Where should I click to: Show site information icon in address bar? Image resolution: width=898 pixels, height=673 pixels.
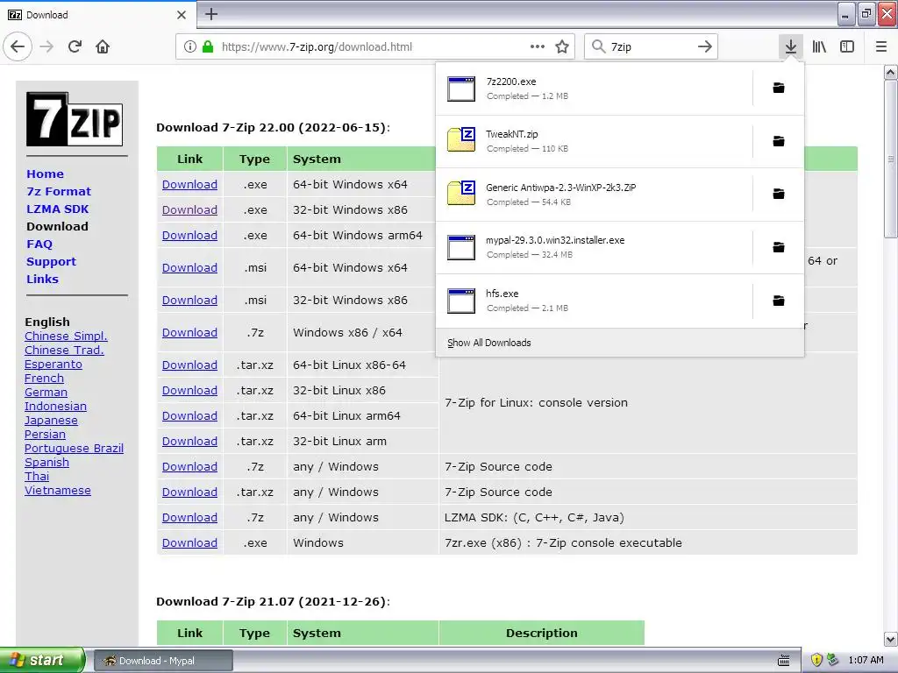190,46
